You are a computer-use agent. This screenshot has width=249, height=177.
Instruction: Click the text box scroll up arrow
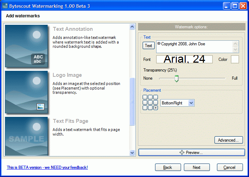[235, 44]
